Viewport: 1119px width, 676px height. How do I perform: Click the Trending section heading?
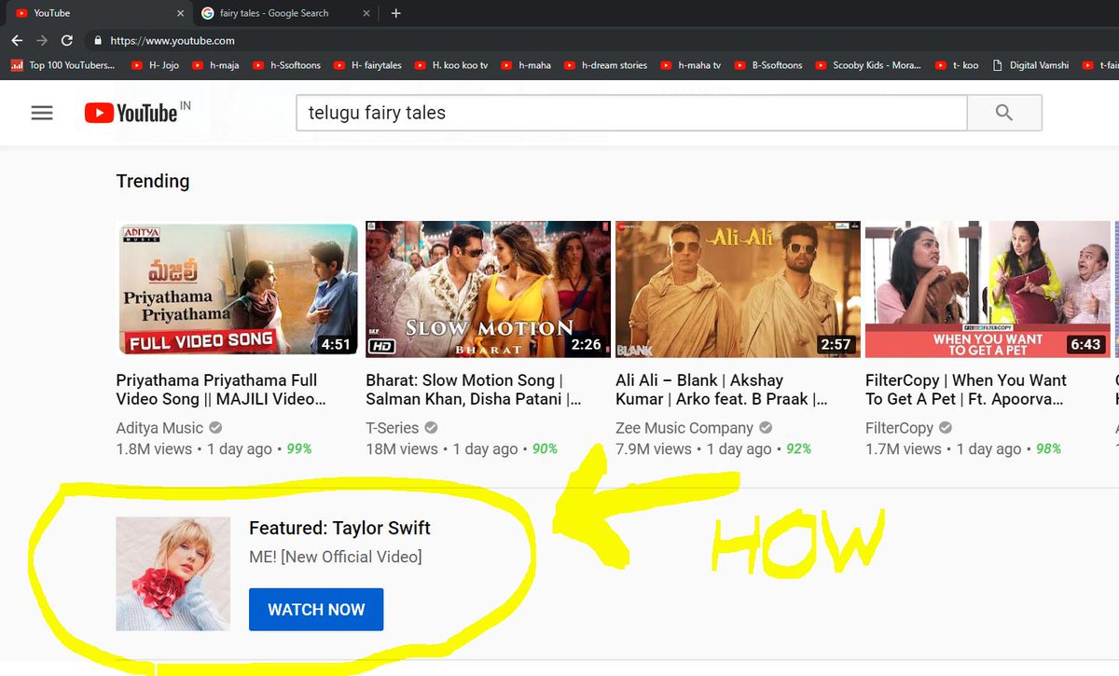click(x=153, y=181)
